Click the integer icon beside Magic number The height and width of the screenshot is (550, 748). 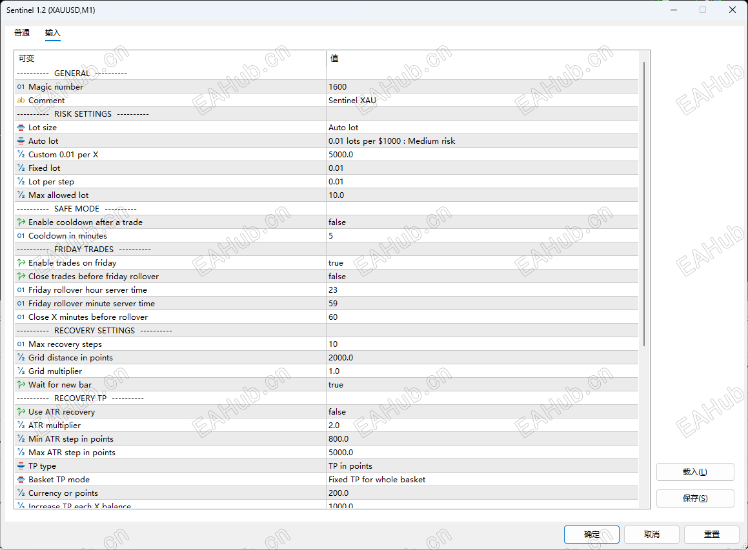(x=21, y=87)
